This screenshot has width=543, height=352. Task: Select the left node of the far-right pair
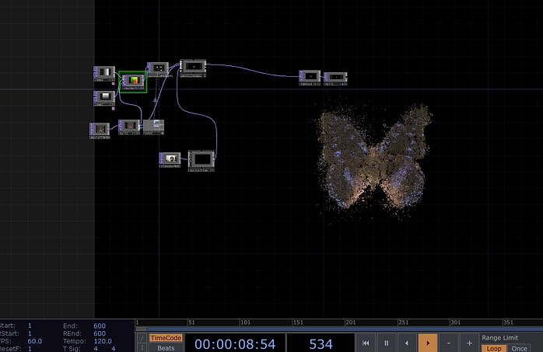[x=310, y=78]
